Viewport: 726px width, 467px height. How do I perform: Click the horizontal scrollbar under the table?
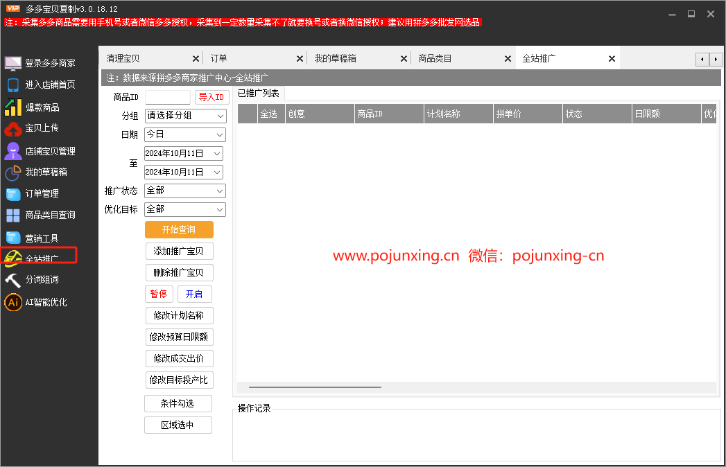(315, 387)
